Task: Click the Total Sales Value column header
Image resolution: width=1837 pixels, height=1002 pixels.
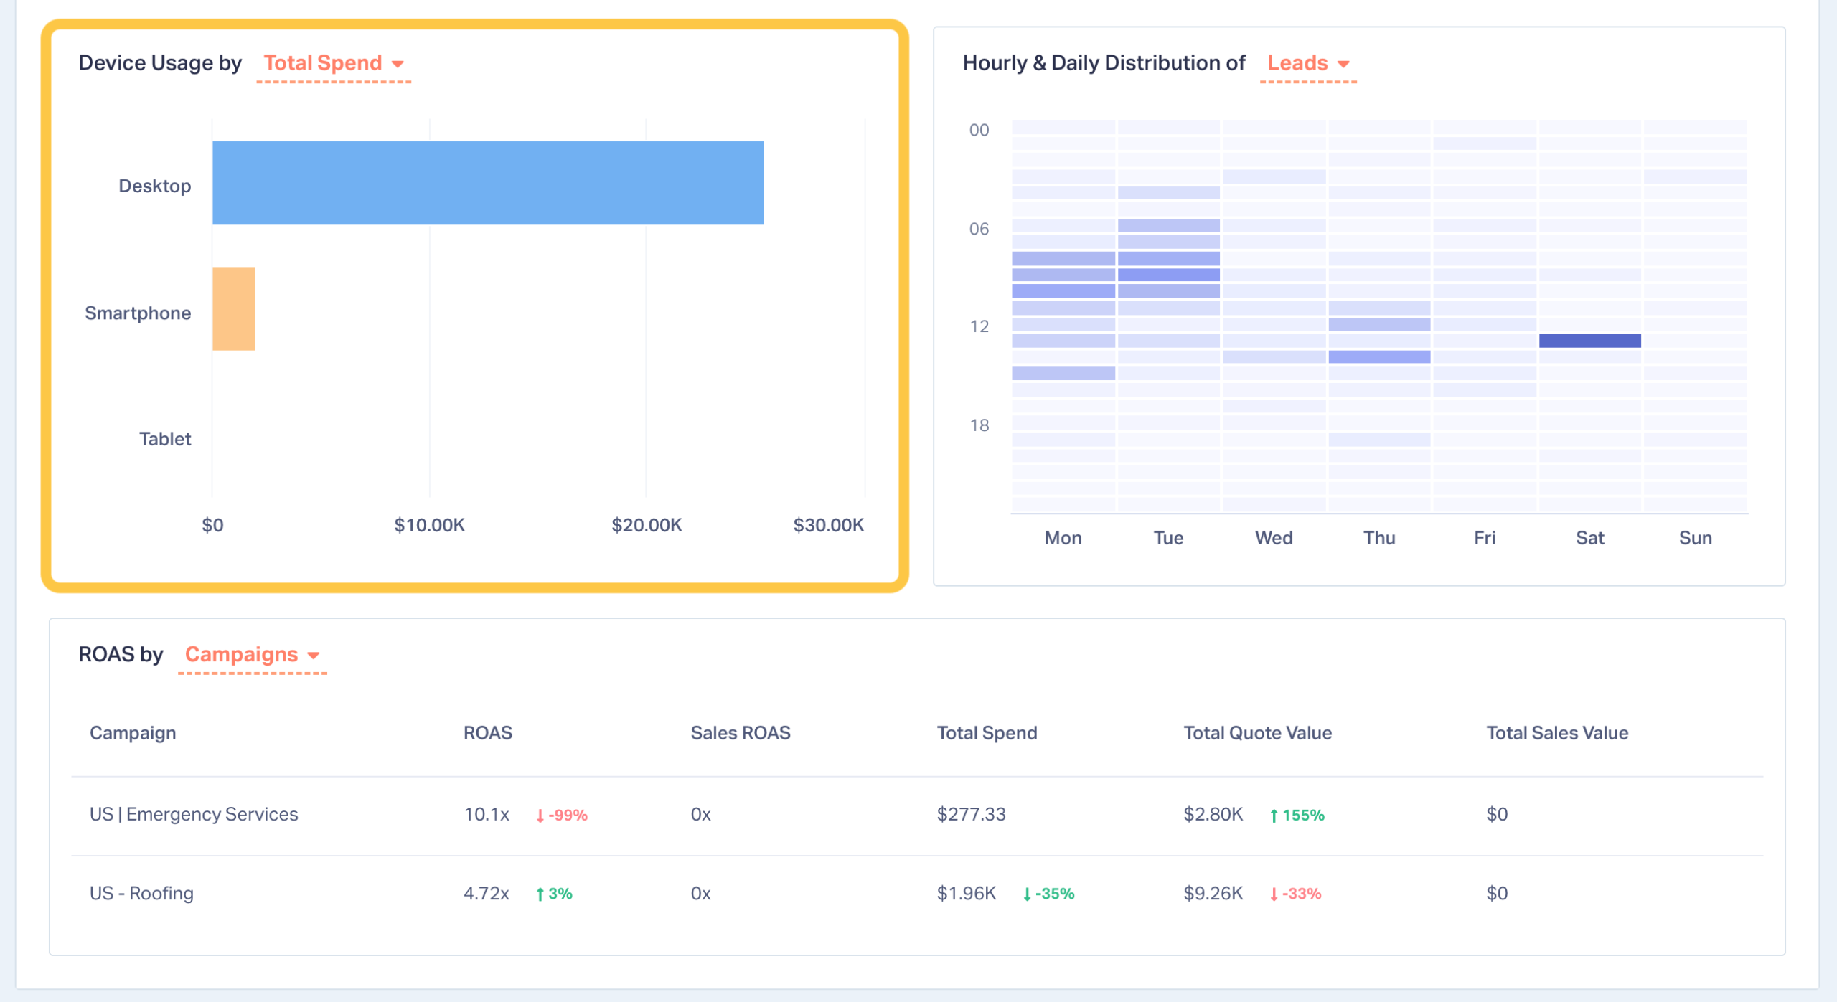Action: (1556, 733)
